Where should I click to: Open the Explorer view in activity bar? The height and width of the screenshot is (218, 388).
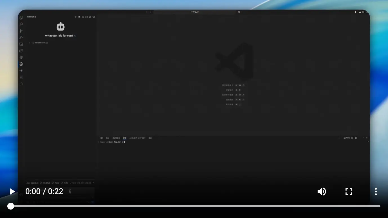click(21, 18)
